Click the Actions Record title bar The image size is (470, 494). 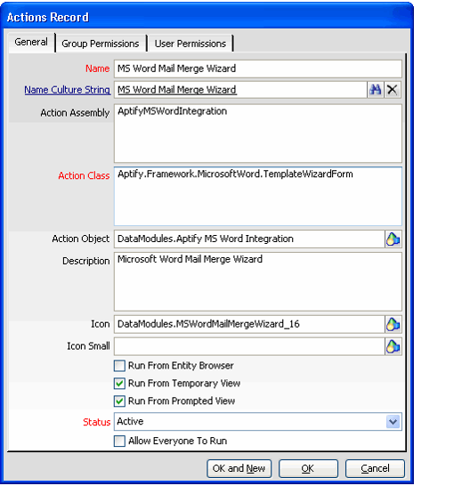pyautogui.click(x=207, y=17)
